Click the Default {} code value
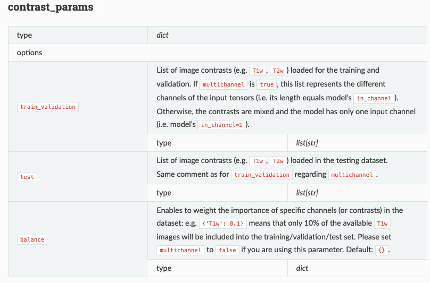Image resolution: width=430 pixels, height=283 pixels. click(x=381, y=250)
